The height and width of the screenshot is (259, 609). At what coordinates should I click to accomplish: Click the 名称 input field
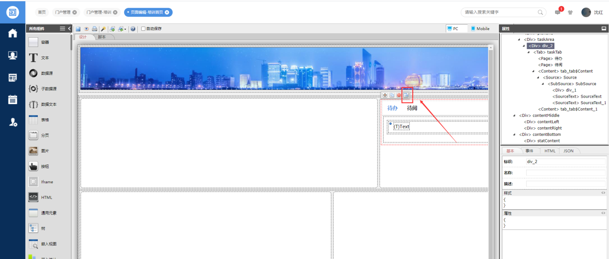566,173
